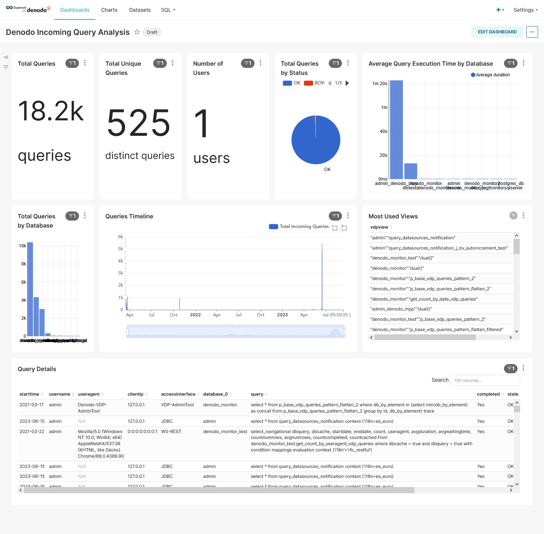Screen dimensions: 544x534
Task: Open the plus create-new menu
Action: click(x=500, y=10)
